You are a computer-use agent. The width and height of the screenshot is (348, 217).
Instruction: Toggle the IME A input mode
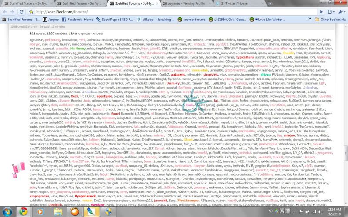click(x=282, y=211)
